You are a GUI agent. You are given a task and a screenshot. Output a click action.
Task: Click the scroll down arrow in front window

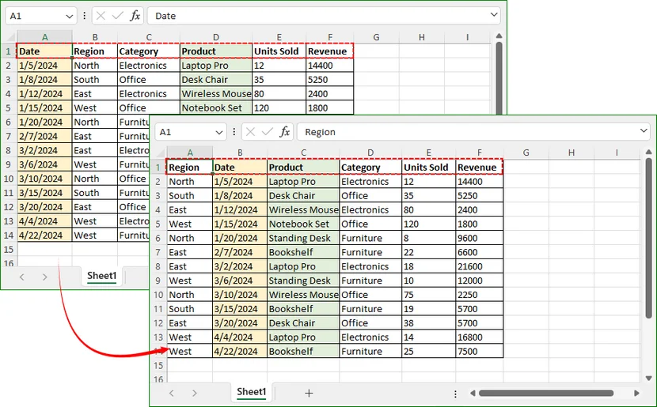click(x=648, y=378)
